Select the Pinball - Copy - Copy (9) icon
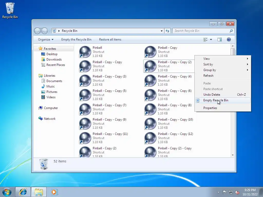 click(x=85, y=124)
